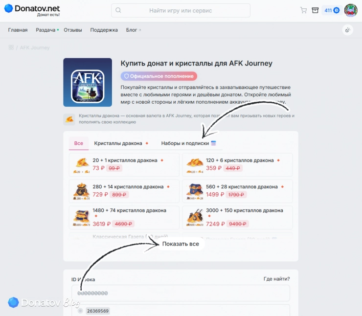The width and height of the screenshot is (362, 316).
Task: Open the user avatar profile menu
Action: click(351, 10)
